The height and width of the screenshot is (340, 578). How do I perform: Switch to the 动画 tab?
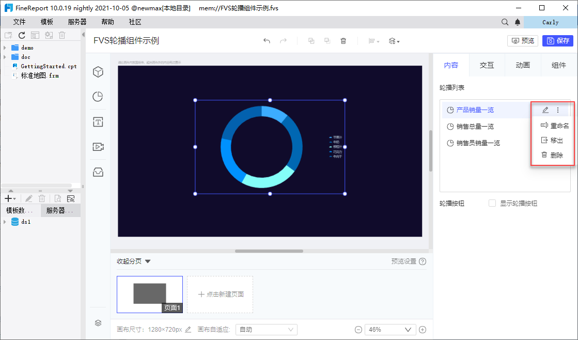click(x=523, y=65)
